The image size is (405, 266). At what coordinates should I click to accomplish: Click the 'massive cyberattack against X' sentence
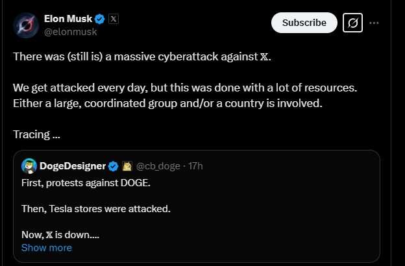140,56
